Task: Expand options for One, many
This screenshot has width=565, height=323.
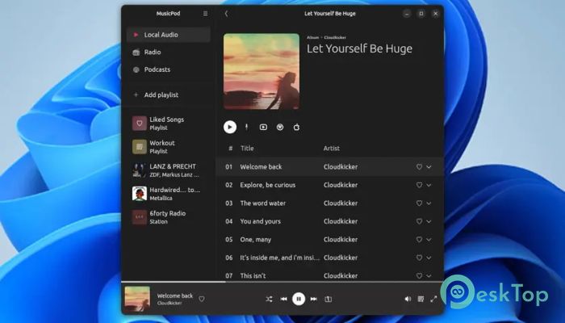Action: click(x=429, y=239)
